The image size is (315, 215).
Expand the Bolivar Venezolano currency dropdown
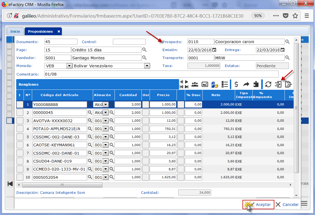[147, 66]
